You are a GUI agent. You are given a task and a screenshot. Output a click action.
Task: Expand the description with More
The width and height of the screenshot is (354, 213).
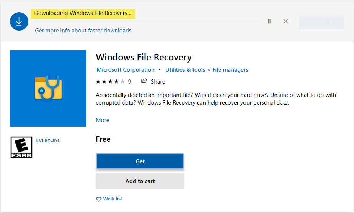click(x=103, y=120)
